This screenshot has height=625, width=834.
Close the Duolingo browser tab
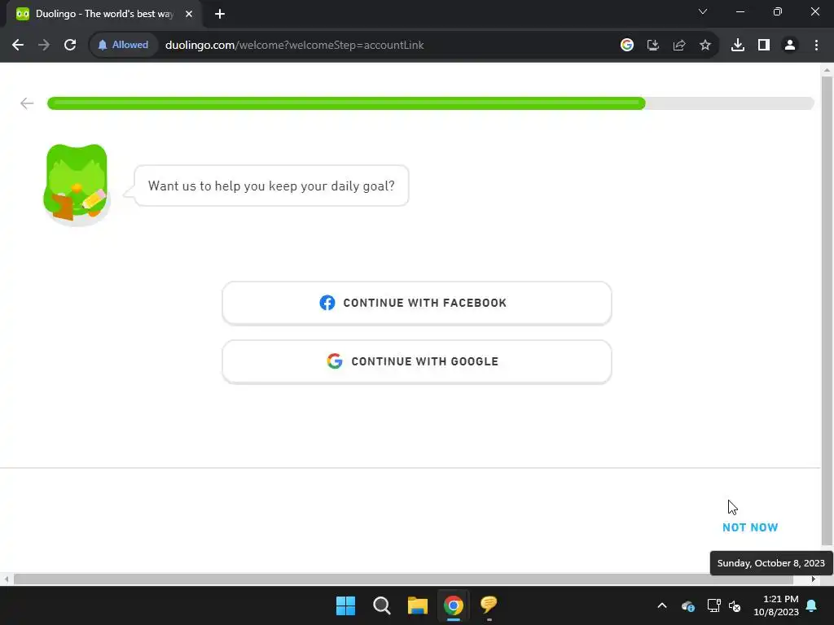coord(189,14)
